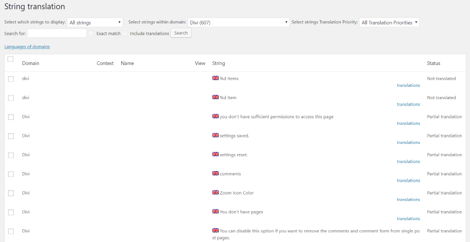
Task: Open the 'All strings' display dropdown
Action: tap(95, 22)
